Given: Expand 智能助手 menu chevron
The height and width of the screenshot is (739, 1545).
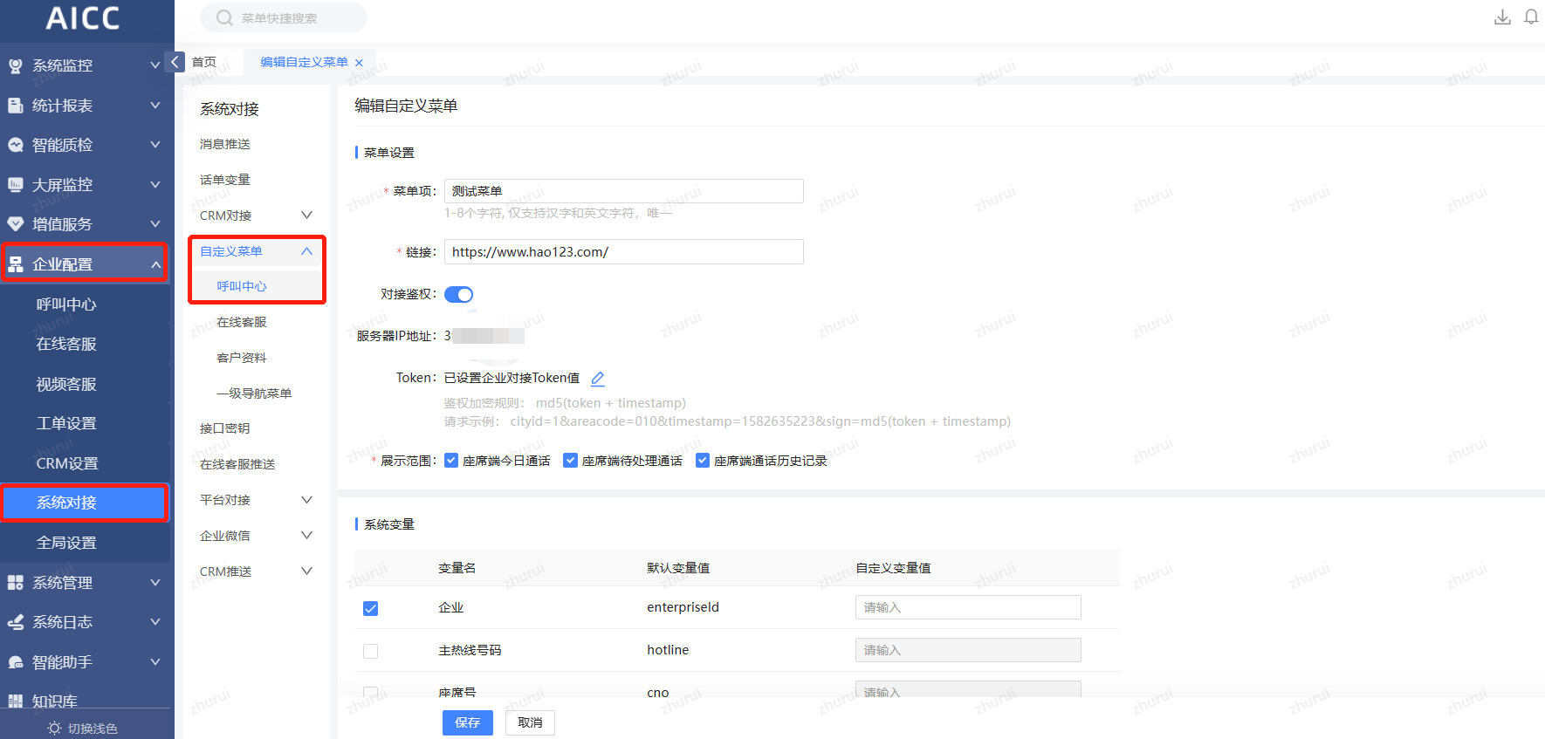Looking at the screenshot, I should pos(155,661).
